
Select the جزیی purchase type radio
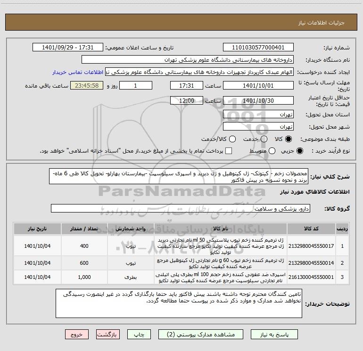[299, 151]
